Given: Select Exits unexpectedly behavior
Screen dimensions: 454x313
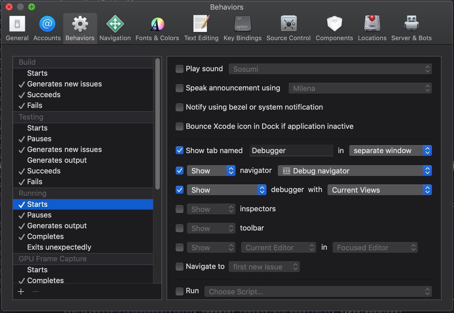Looking at the screenshot, I should (83, 247).
